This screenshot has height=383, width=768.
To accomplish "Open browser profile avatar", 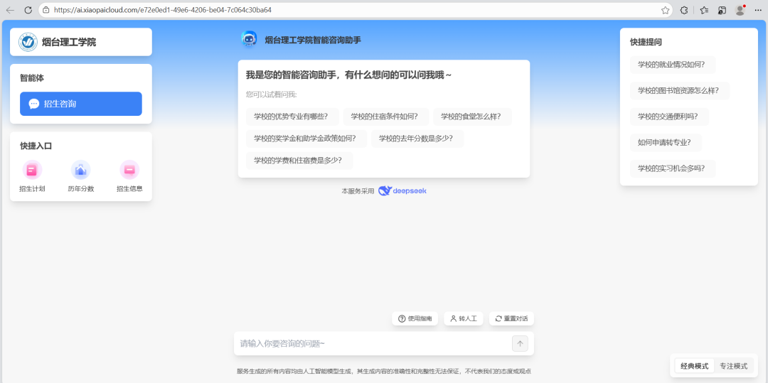I will point(740,10).
